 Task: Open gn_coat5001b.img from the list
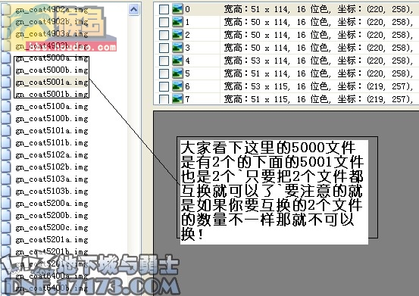click(52, 94)
